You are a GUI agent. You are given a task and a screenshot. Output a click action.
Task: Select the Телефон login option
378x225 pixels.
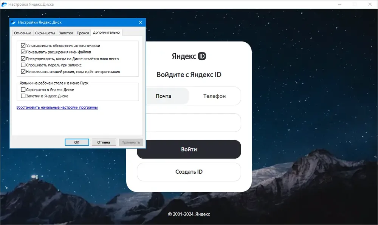tap(215, 96)
